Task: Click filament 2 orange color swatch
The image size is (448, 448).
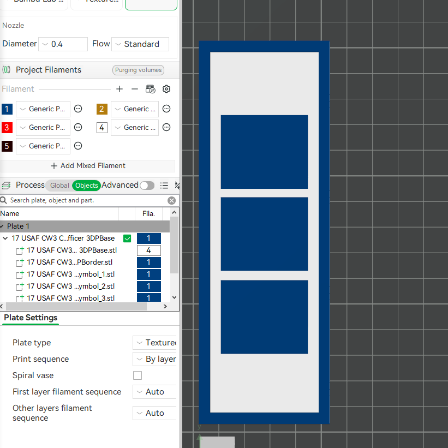Action: click(x=101, y=109)
